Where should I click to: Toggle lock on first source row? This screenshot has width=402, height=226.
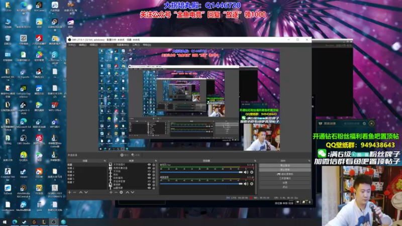154,165
